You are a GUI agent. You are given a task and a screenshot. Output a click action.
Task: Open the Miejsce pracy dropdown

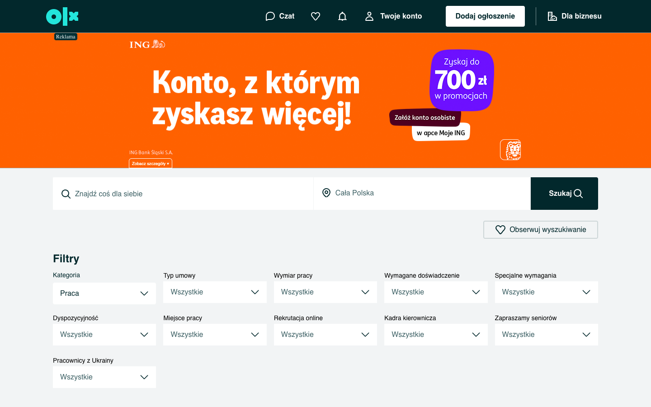pyautogui.click(x=215, y=335)
